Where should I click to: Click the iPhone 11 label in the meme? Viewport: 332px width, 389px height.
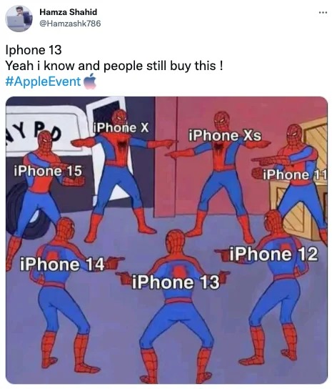[295, 175]
